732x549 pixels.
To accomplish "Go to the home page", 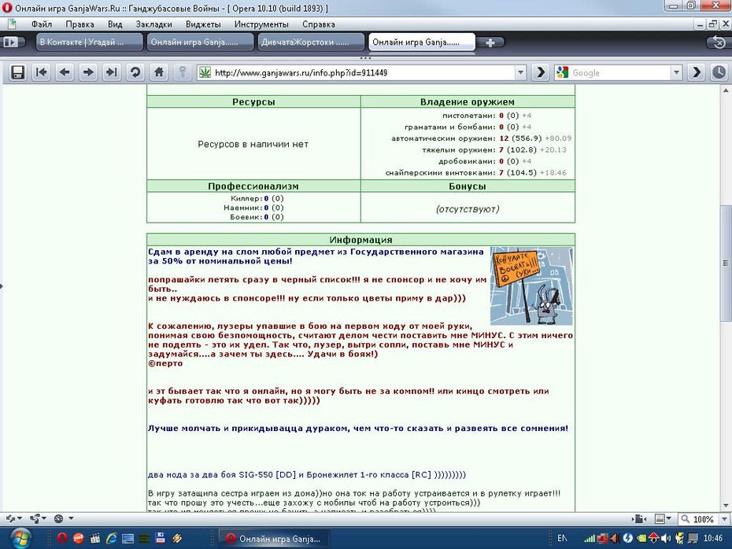I will coord(159,72).
